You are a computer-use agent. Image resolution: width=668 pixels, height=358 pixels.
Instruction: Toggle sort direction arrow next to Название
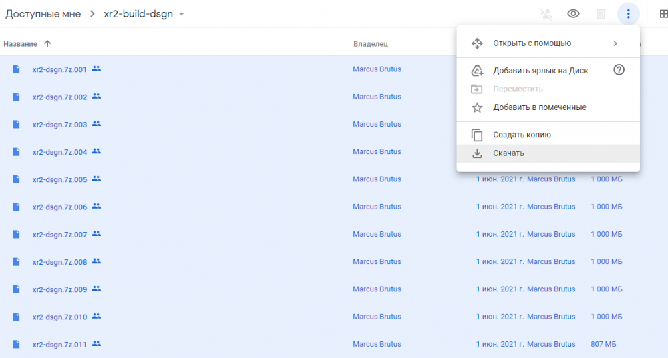(47, 44)
